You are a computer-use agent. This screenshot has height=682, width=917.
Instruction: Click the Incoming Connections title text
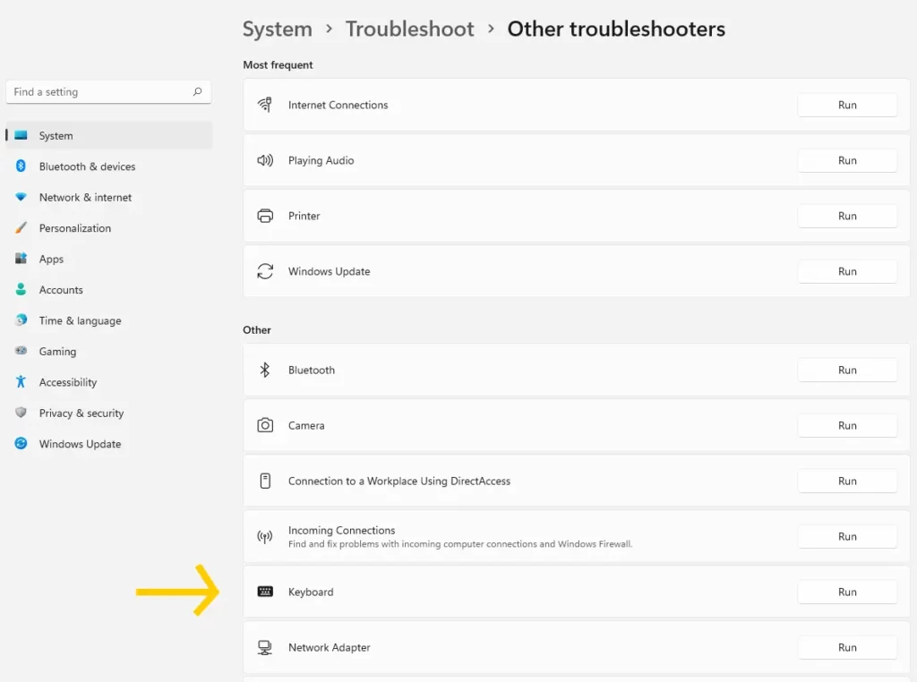(341, 530)
